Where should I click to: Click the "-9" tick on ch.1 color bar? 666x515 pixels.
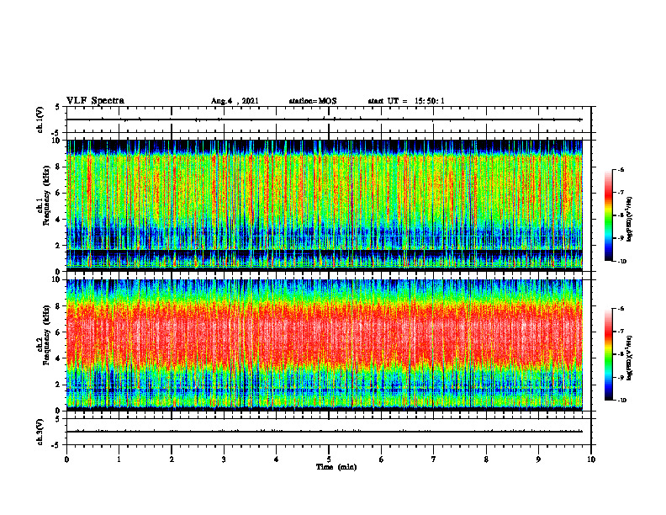point(621,238)
